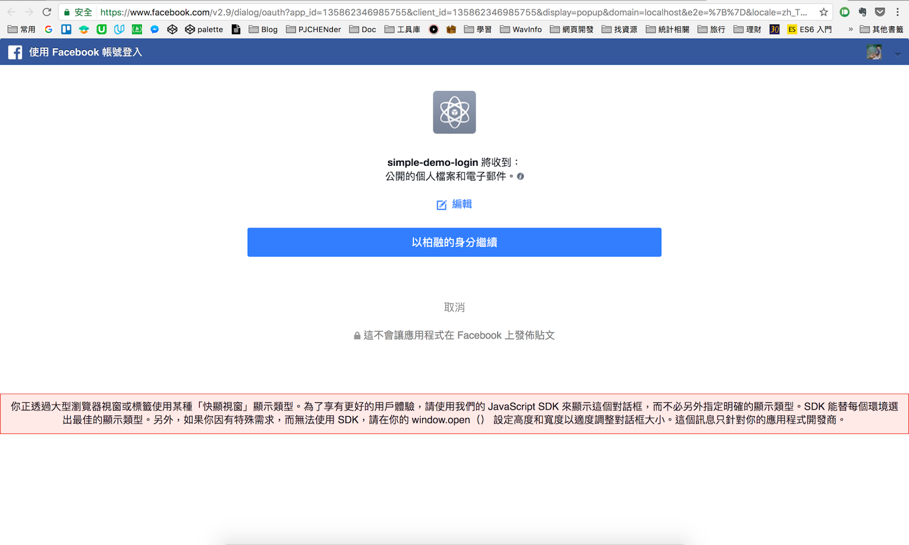909x545 pixels.
Task: Open the green circular extension icon
Action: tap(845, 12)
